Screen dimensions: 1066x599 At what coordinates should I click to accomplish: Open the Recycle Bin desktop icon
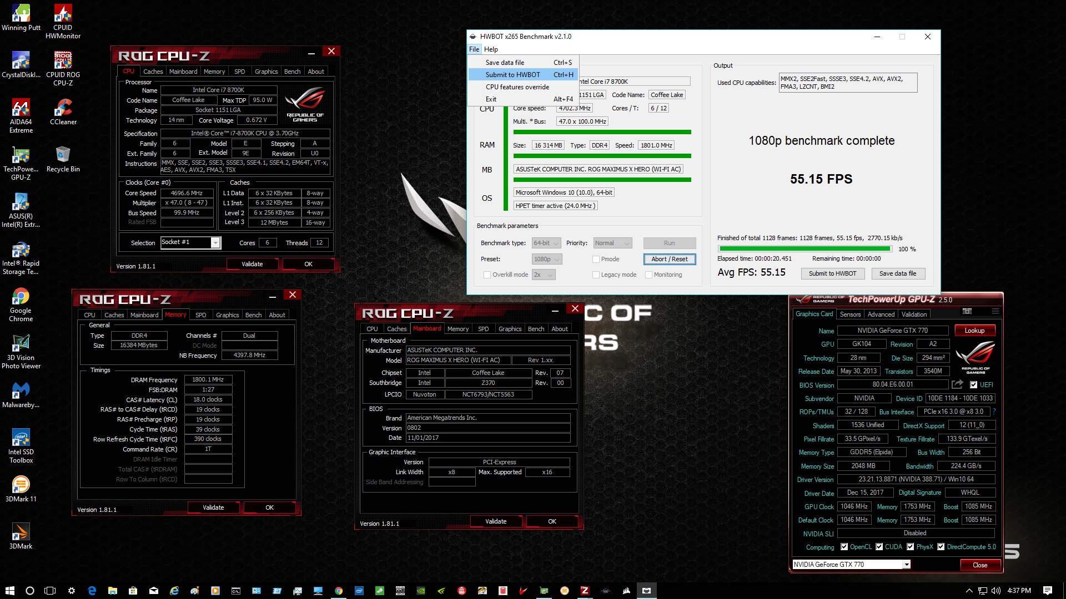[x=63, y=159]
